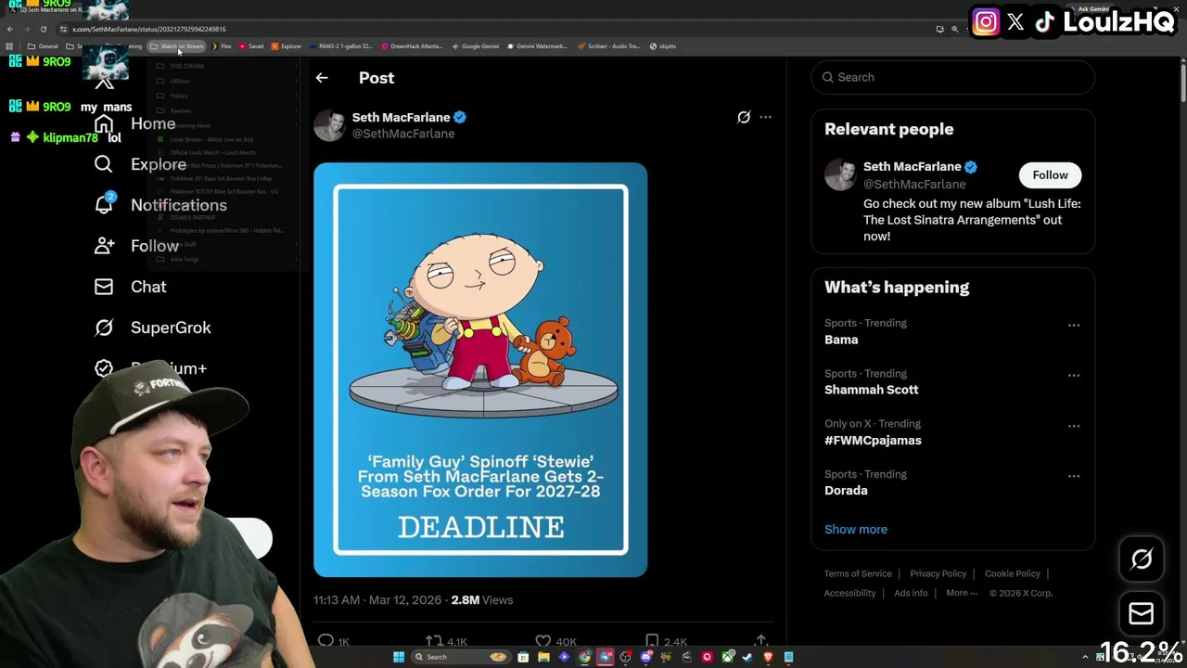Click the share icon under the post

(761, 641)
